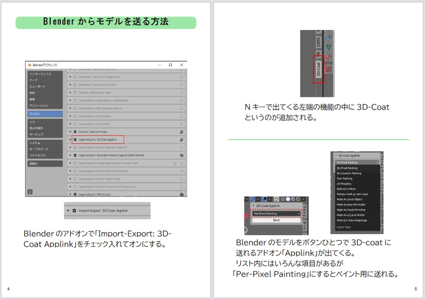Select キーマップ category in Preferences sidebar
The height and width of the screenshot is (299, 425).
tap(45, 134)
